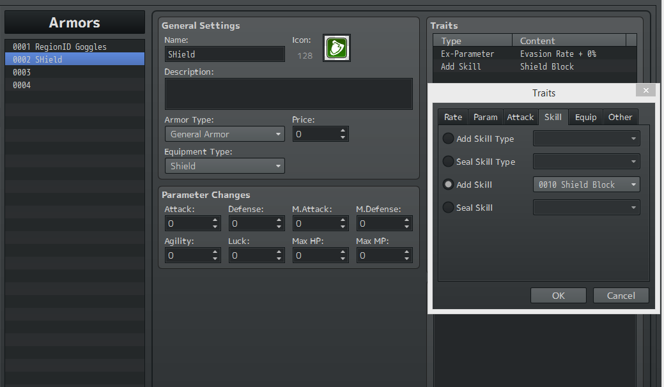Switch to the Other tab
664x387 pixels.
pos(620,117)
